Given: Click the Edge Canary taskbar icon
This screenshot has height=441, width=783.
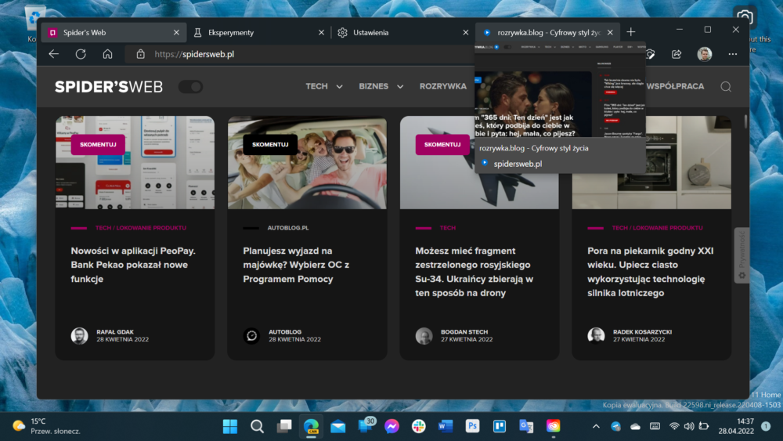Looking at the screenshot, I should tap(311, 427).
